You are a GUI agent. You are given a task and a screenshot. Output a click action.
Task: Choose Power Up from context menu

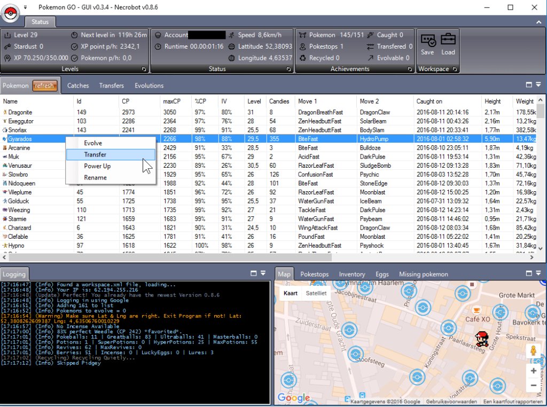111,166
